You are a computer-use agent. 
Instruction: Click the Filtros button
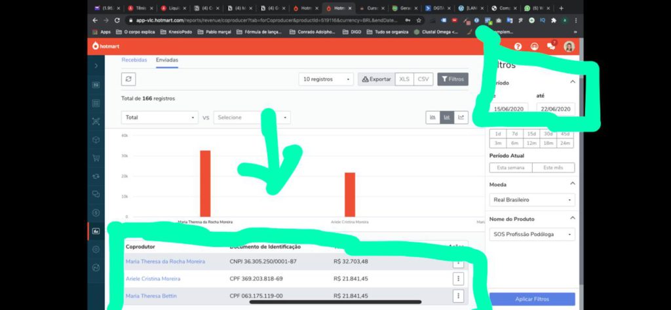tap(453, 79)
